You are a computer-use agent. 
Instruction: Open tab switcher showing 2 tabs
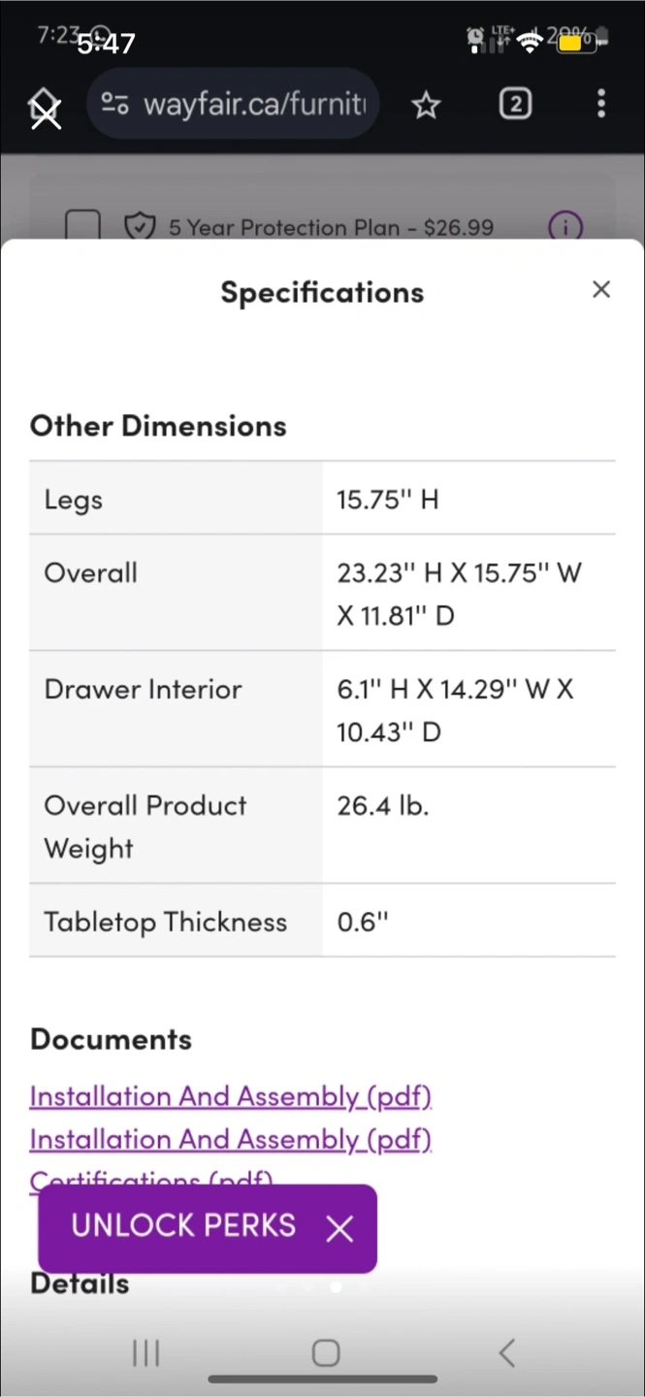(514, 103)
